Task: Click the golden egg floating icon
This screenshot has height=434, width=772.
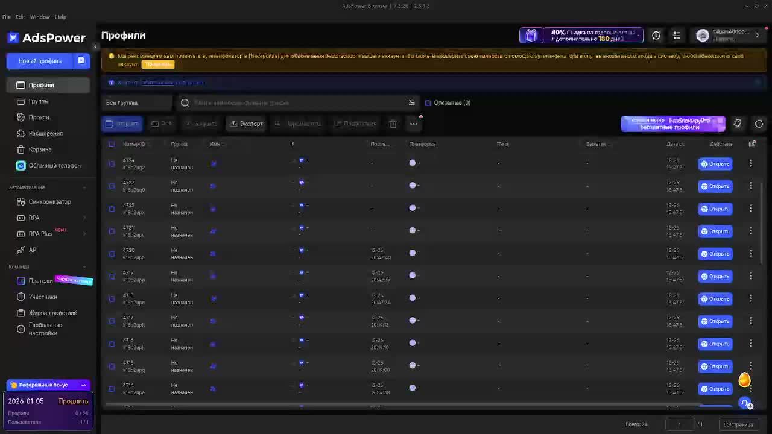Action: 744,380
